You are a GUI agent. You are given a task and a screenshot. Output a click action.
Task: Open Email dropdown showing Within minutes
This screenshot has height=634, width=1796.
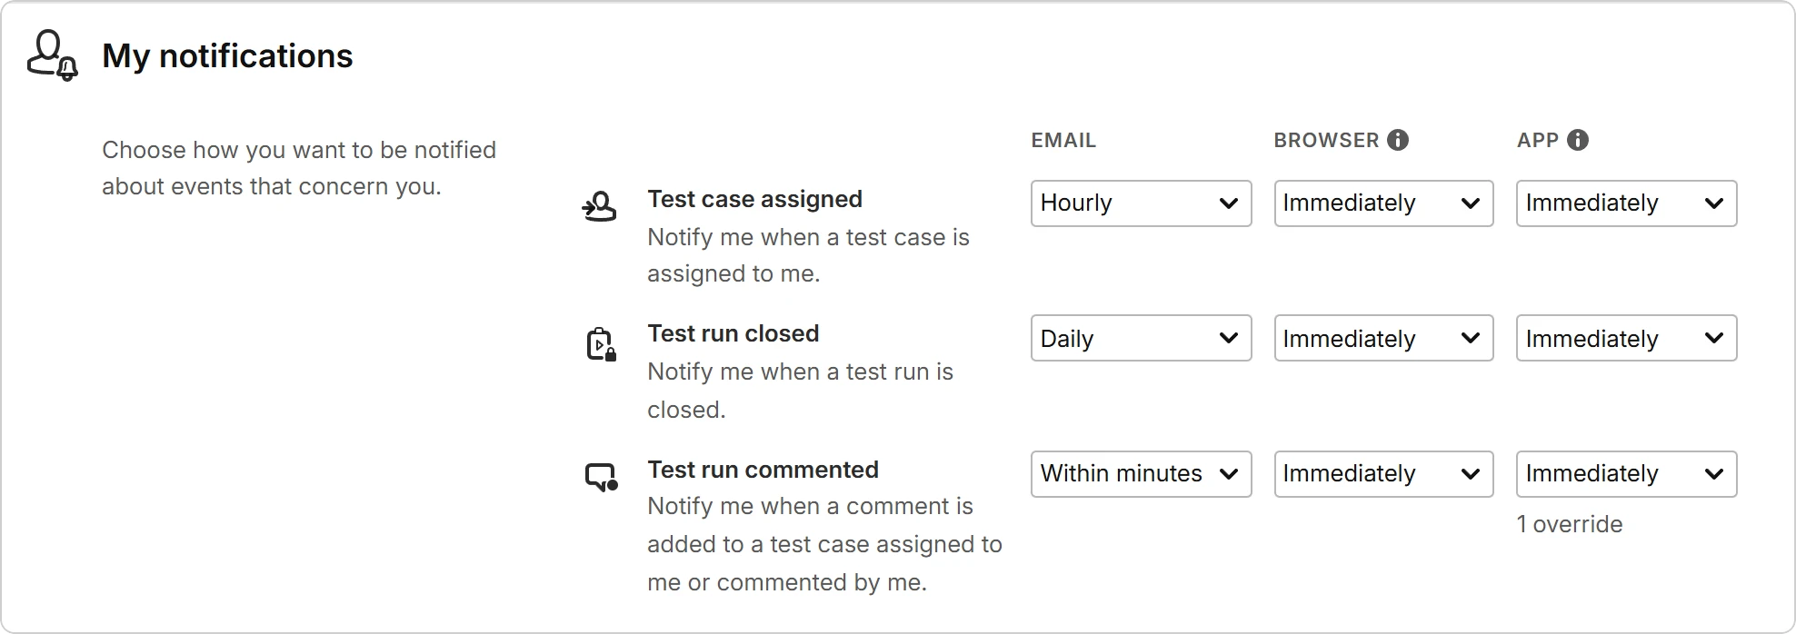1141,474
